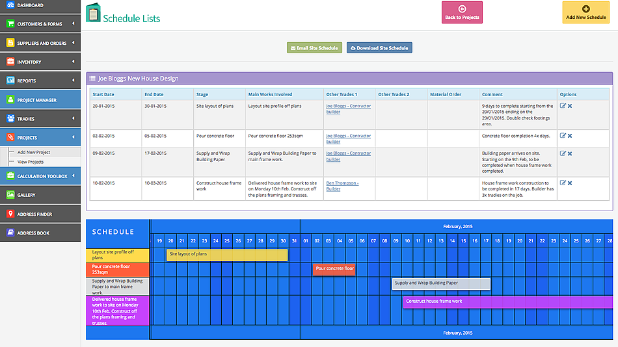Open the Ben Thompson - Builder link
618x347 pixels.
point(342,186)
